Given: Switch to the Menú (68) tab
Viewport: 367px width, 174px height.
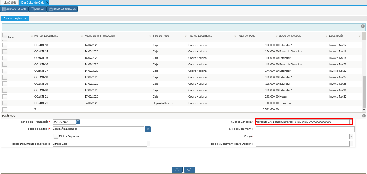Looking at the screenshot, I should 10,2.
